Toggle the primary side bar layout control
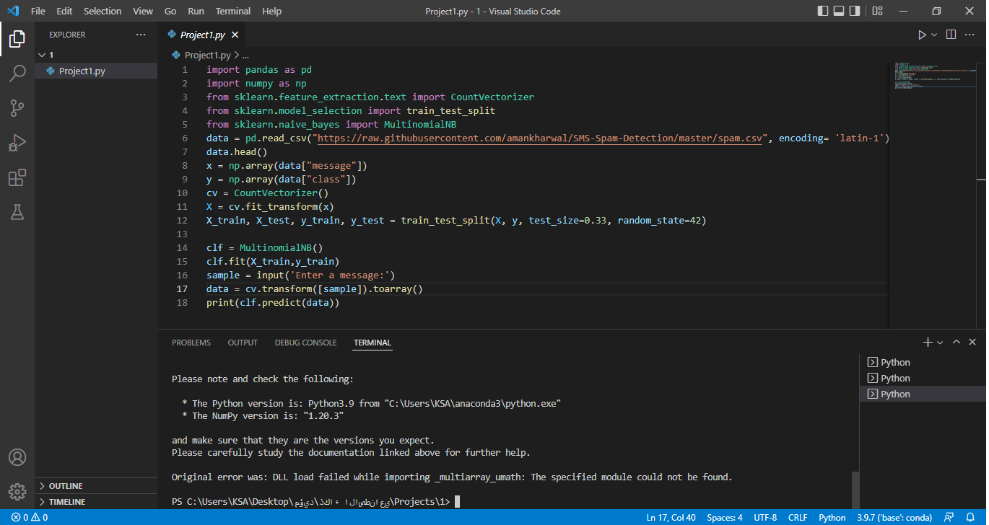This screenshot has height=525, width=989. pyautogui.click(x=822, y=11)
